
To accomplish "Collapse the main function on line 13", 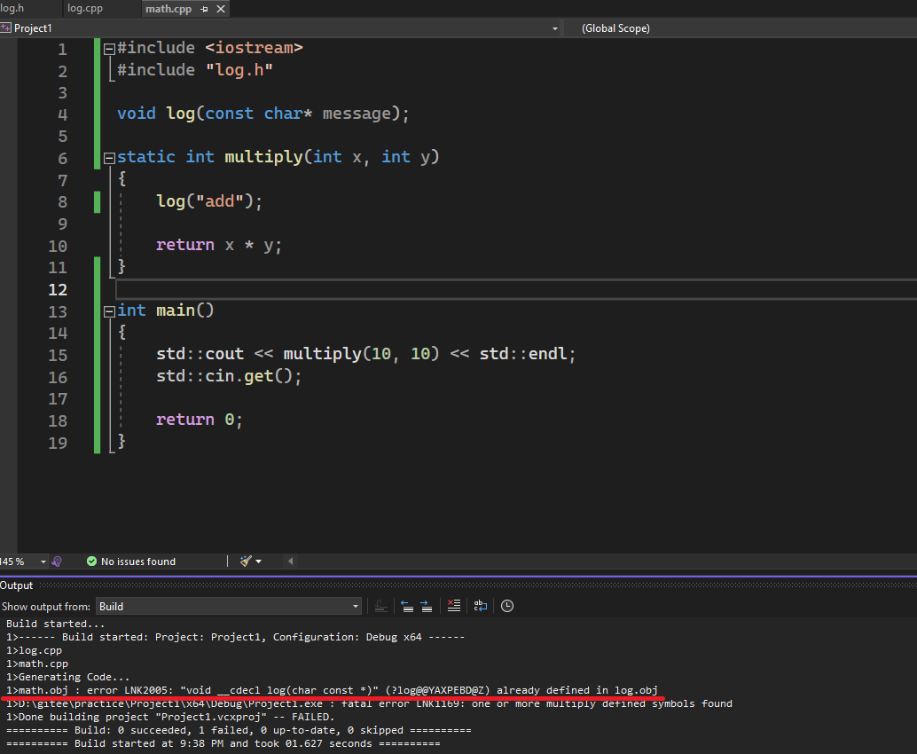I will pyautogui.click(x=109, y=311).
